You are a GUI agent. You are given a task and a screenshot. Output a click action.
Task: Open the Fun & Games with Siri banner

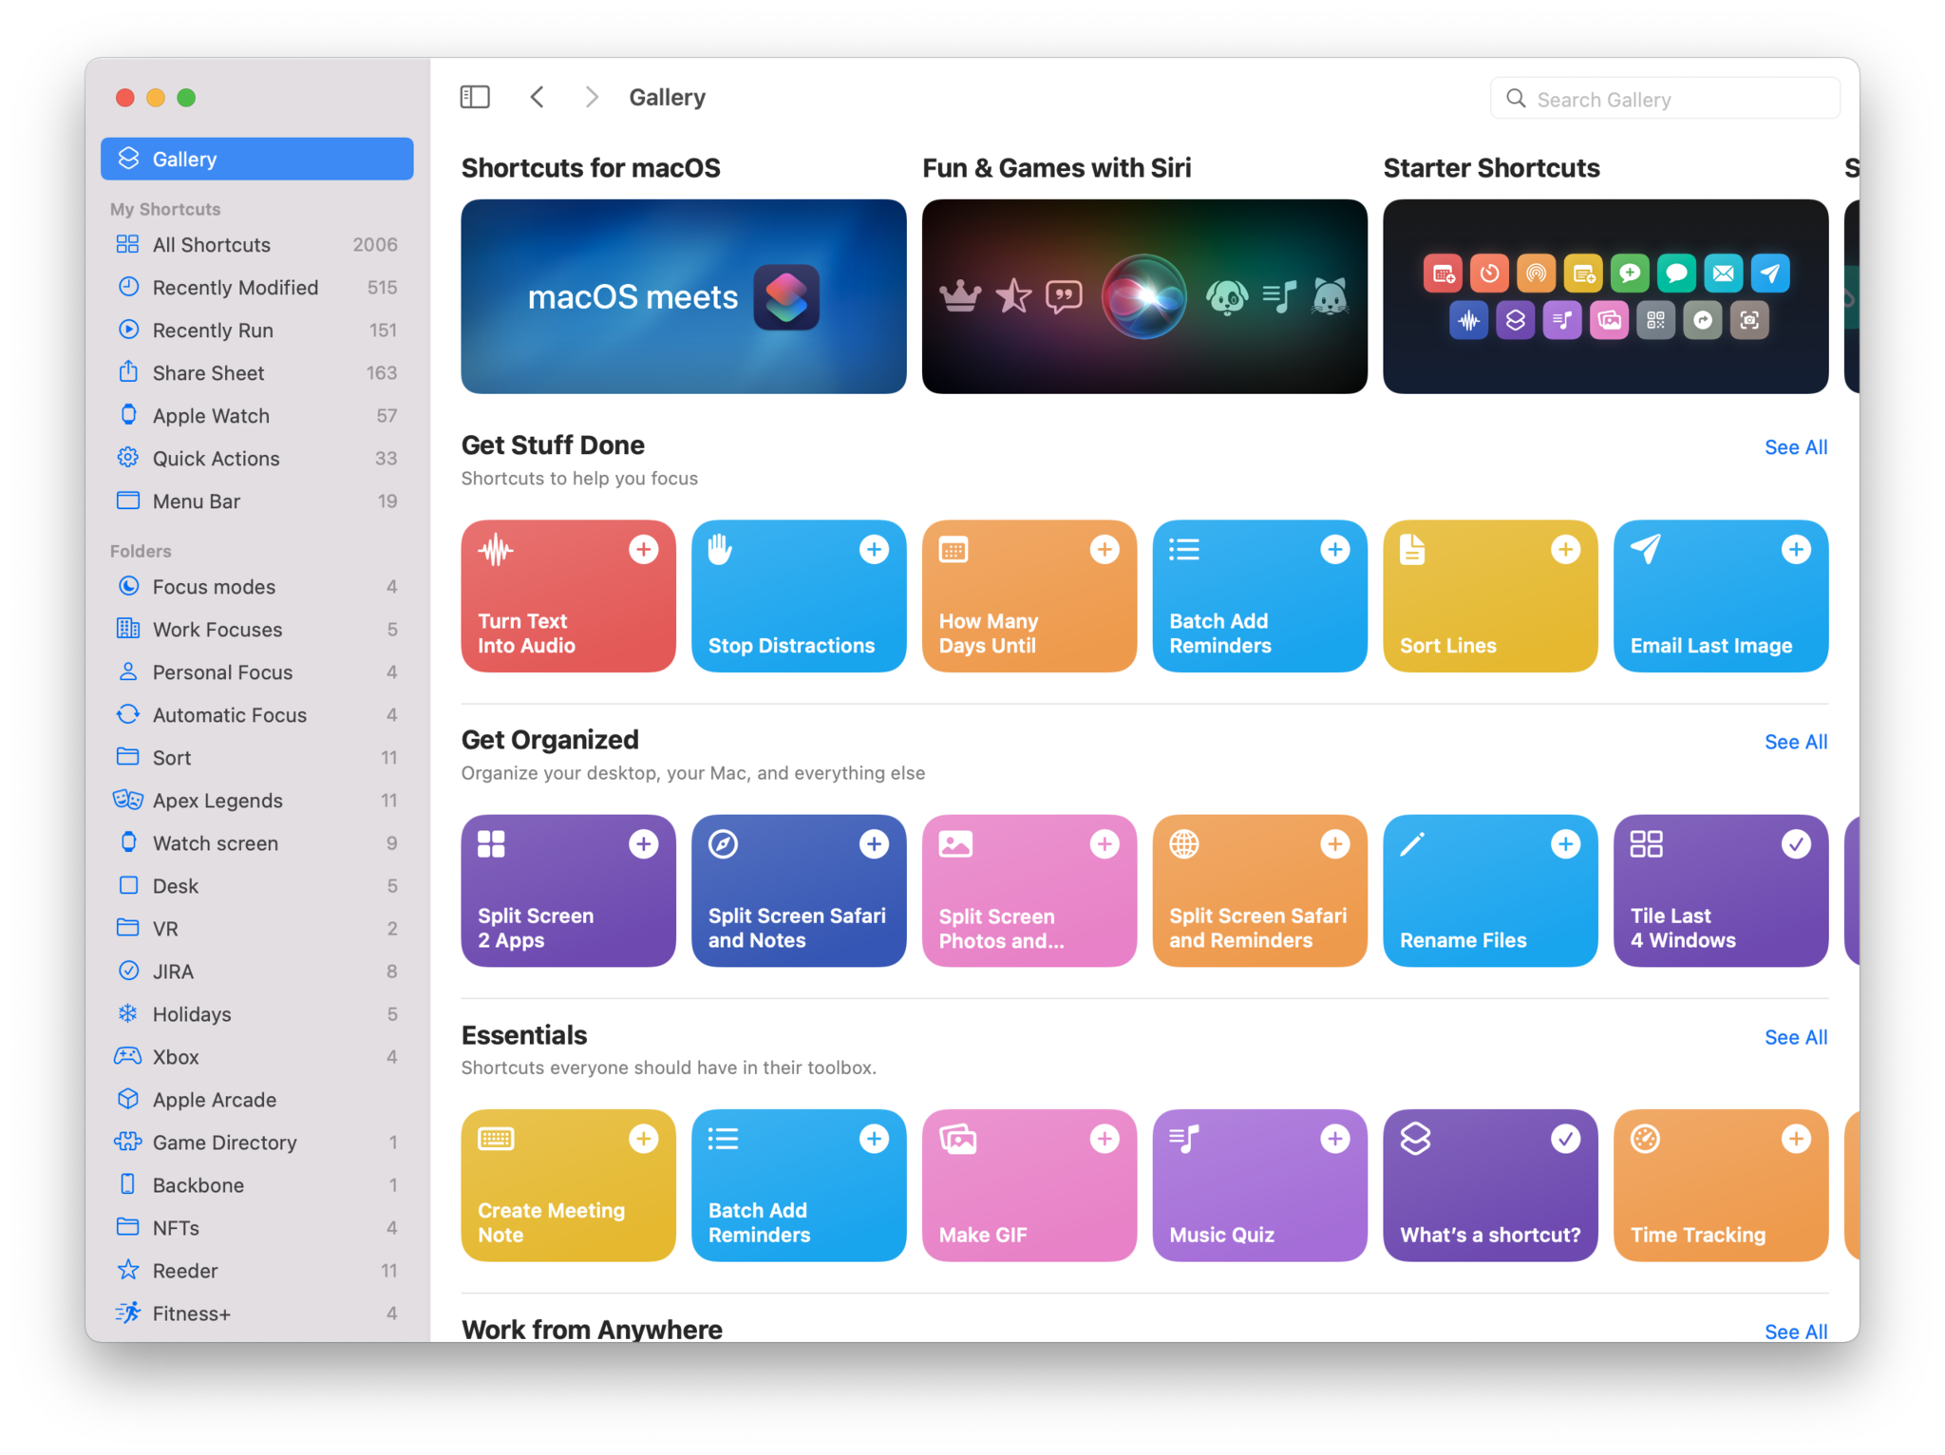coord(1144,296)
